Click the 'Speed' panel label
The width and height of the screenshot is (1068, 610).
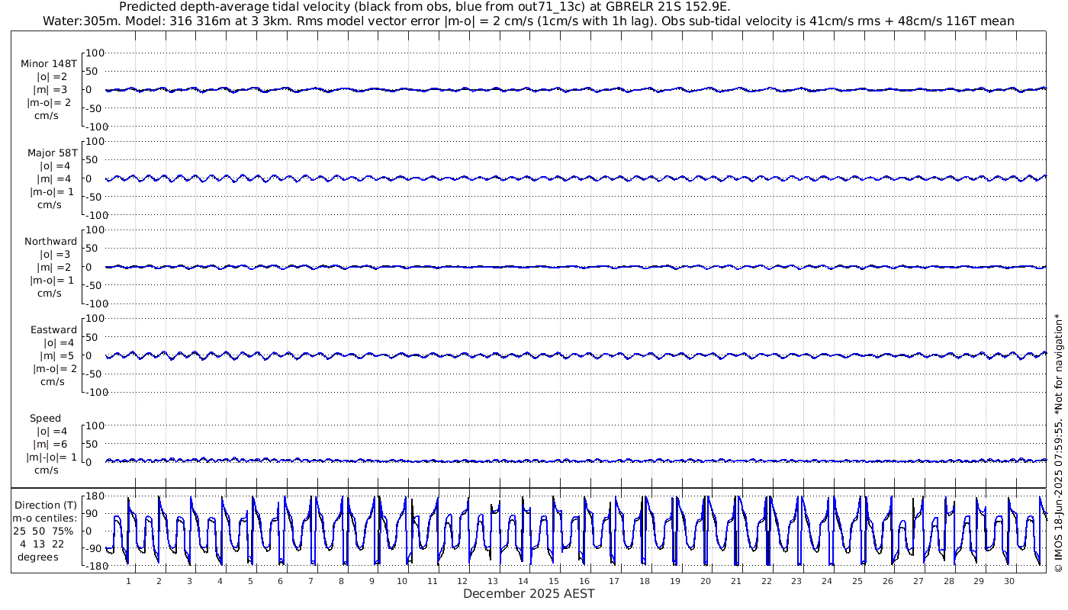(46, 418)
